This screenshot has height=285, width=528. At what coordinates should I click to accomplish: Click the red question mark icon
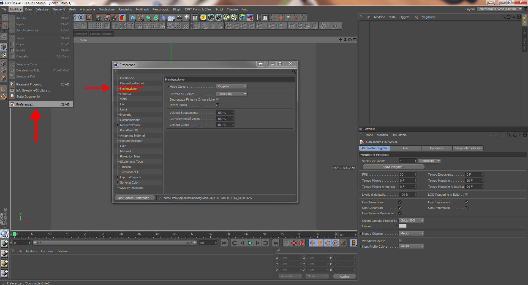(x=302, y=243)
